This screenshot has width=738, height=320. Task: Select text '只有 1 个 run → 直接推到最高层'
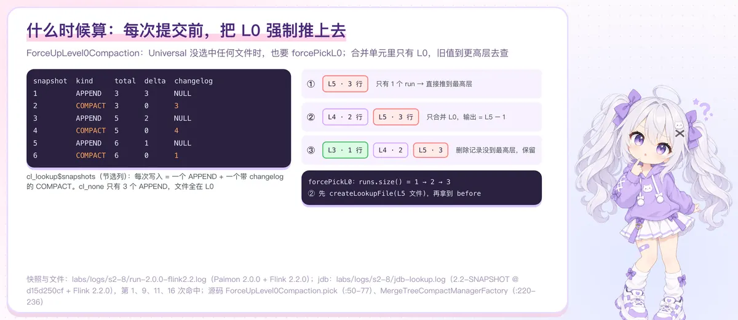coord(424,84)
